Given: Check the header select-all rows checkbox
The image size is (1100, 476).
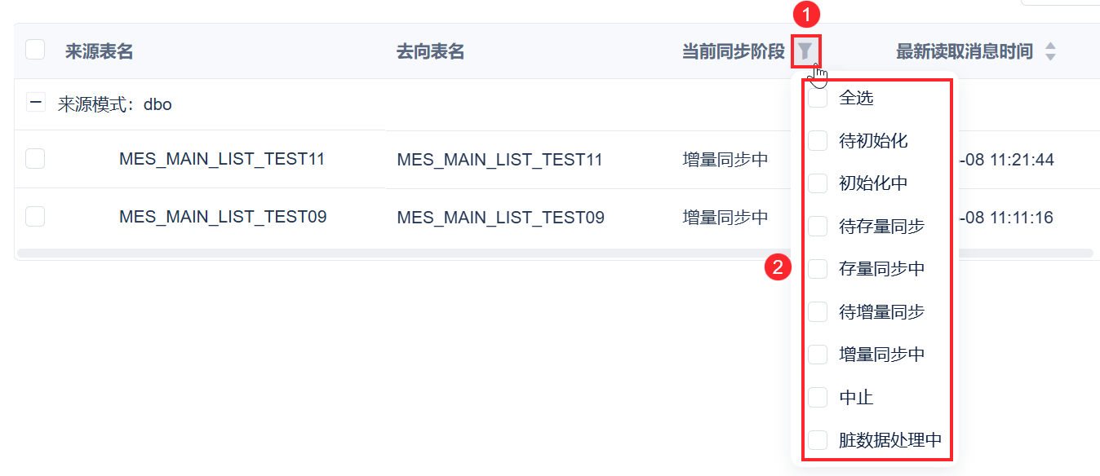Looking at the screenshot, I should pyautogui.click(x=35, y=51).
